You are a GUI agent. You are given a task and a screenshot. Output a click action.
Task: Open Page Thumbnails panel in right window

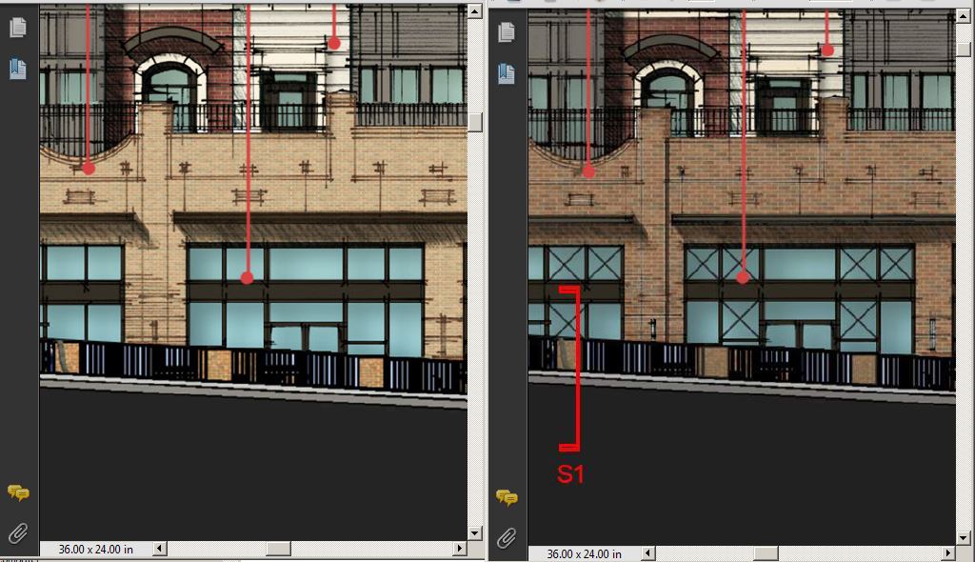pyautogui.click(x=507, y=31)
